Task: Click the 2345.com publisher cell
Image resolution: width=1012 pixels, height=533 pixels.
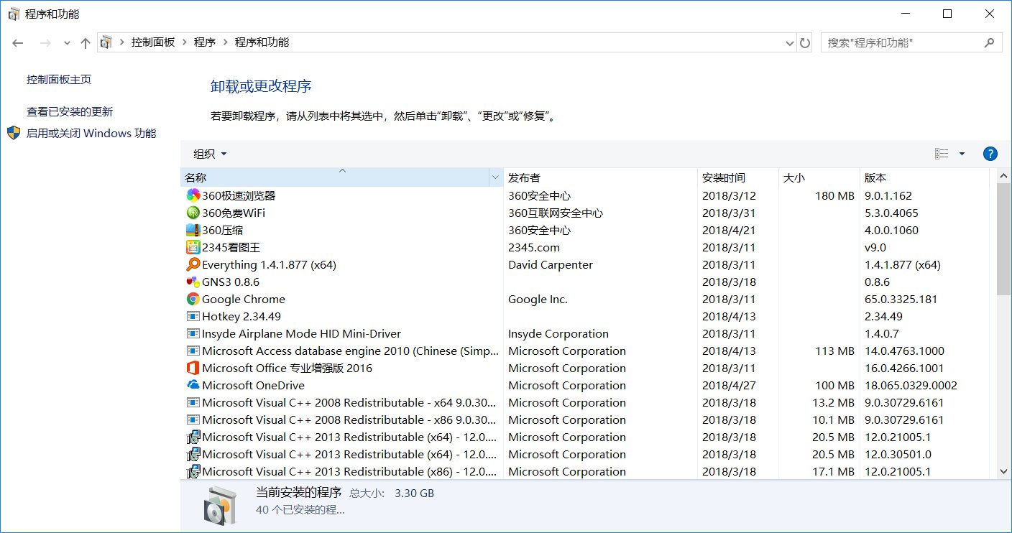Action: point(533,247)
